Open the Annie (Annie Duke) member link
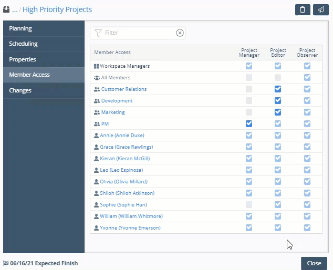The width and height of the screenshot is (333, 270). click(x=122, y=136)
